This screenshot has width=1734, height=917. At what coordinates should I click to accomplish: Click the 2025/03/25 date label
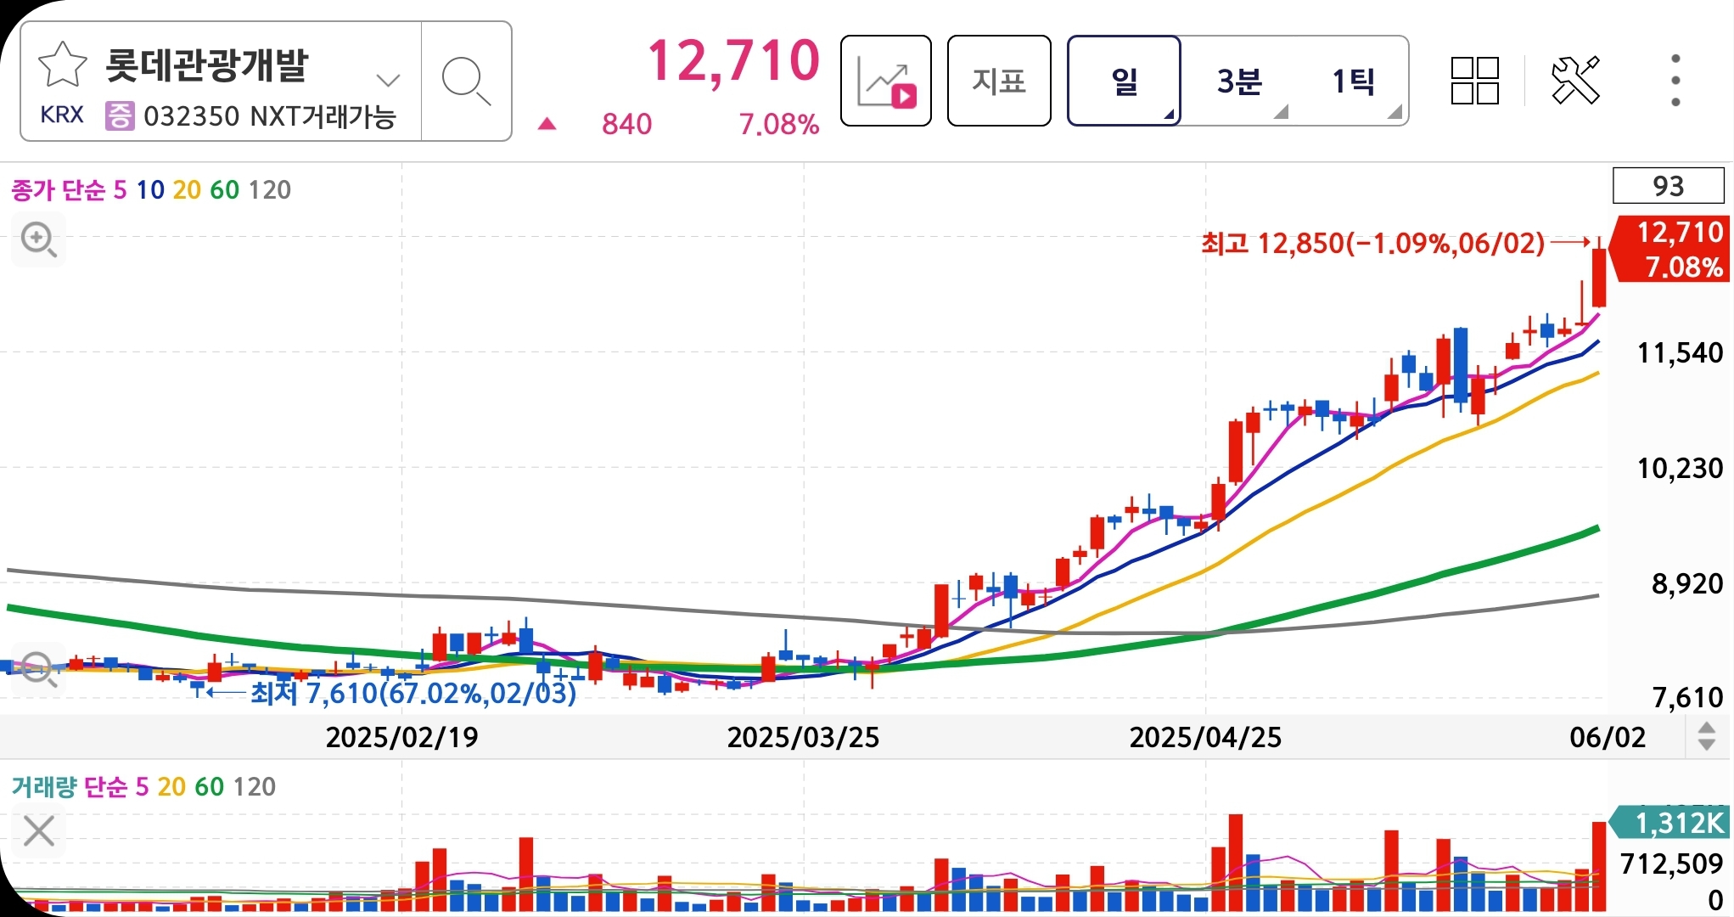click(803, 737)
